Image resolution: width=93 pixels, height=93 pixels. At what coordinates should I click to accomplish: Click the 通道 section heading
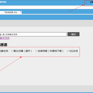[4, 45]
